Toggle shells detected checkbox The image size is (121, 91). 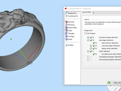coord(88,51)
